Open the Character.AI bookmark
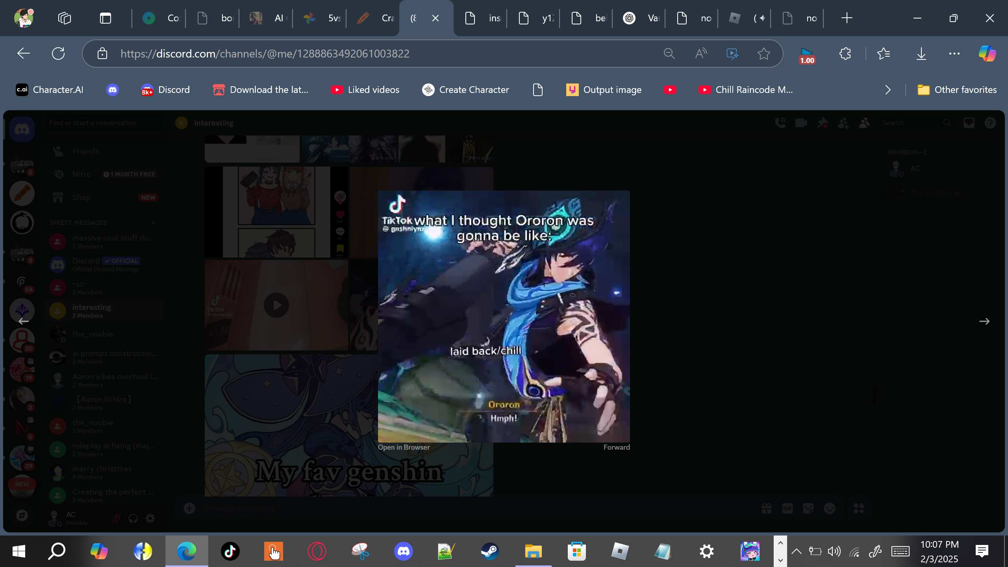This screenshot has width=1008, height=567. [x=50, y=90]
